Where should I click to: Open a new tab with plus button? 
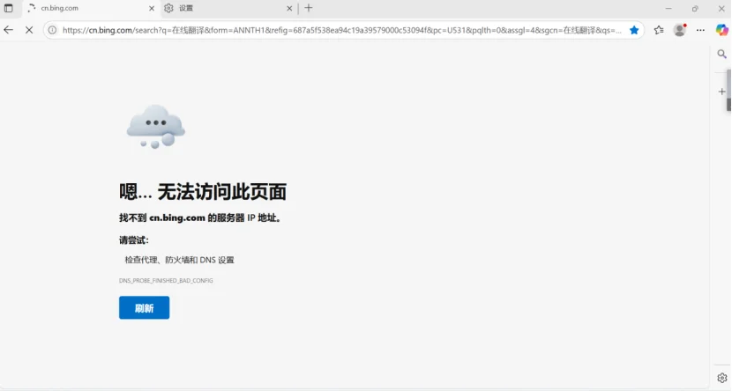(x=308, y=8)
